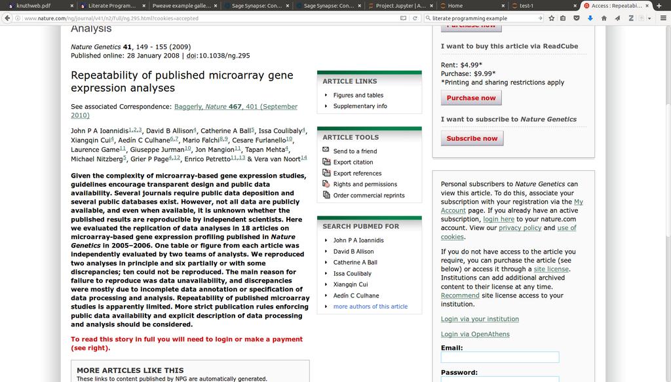Click the Send to a friend link
The width and height of the screenshot is (671, 382).
pos(355,151)
